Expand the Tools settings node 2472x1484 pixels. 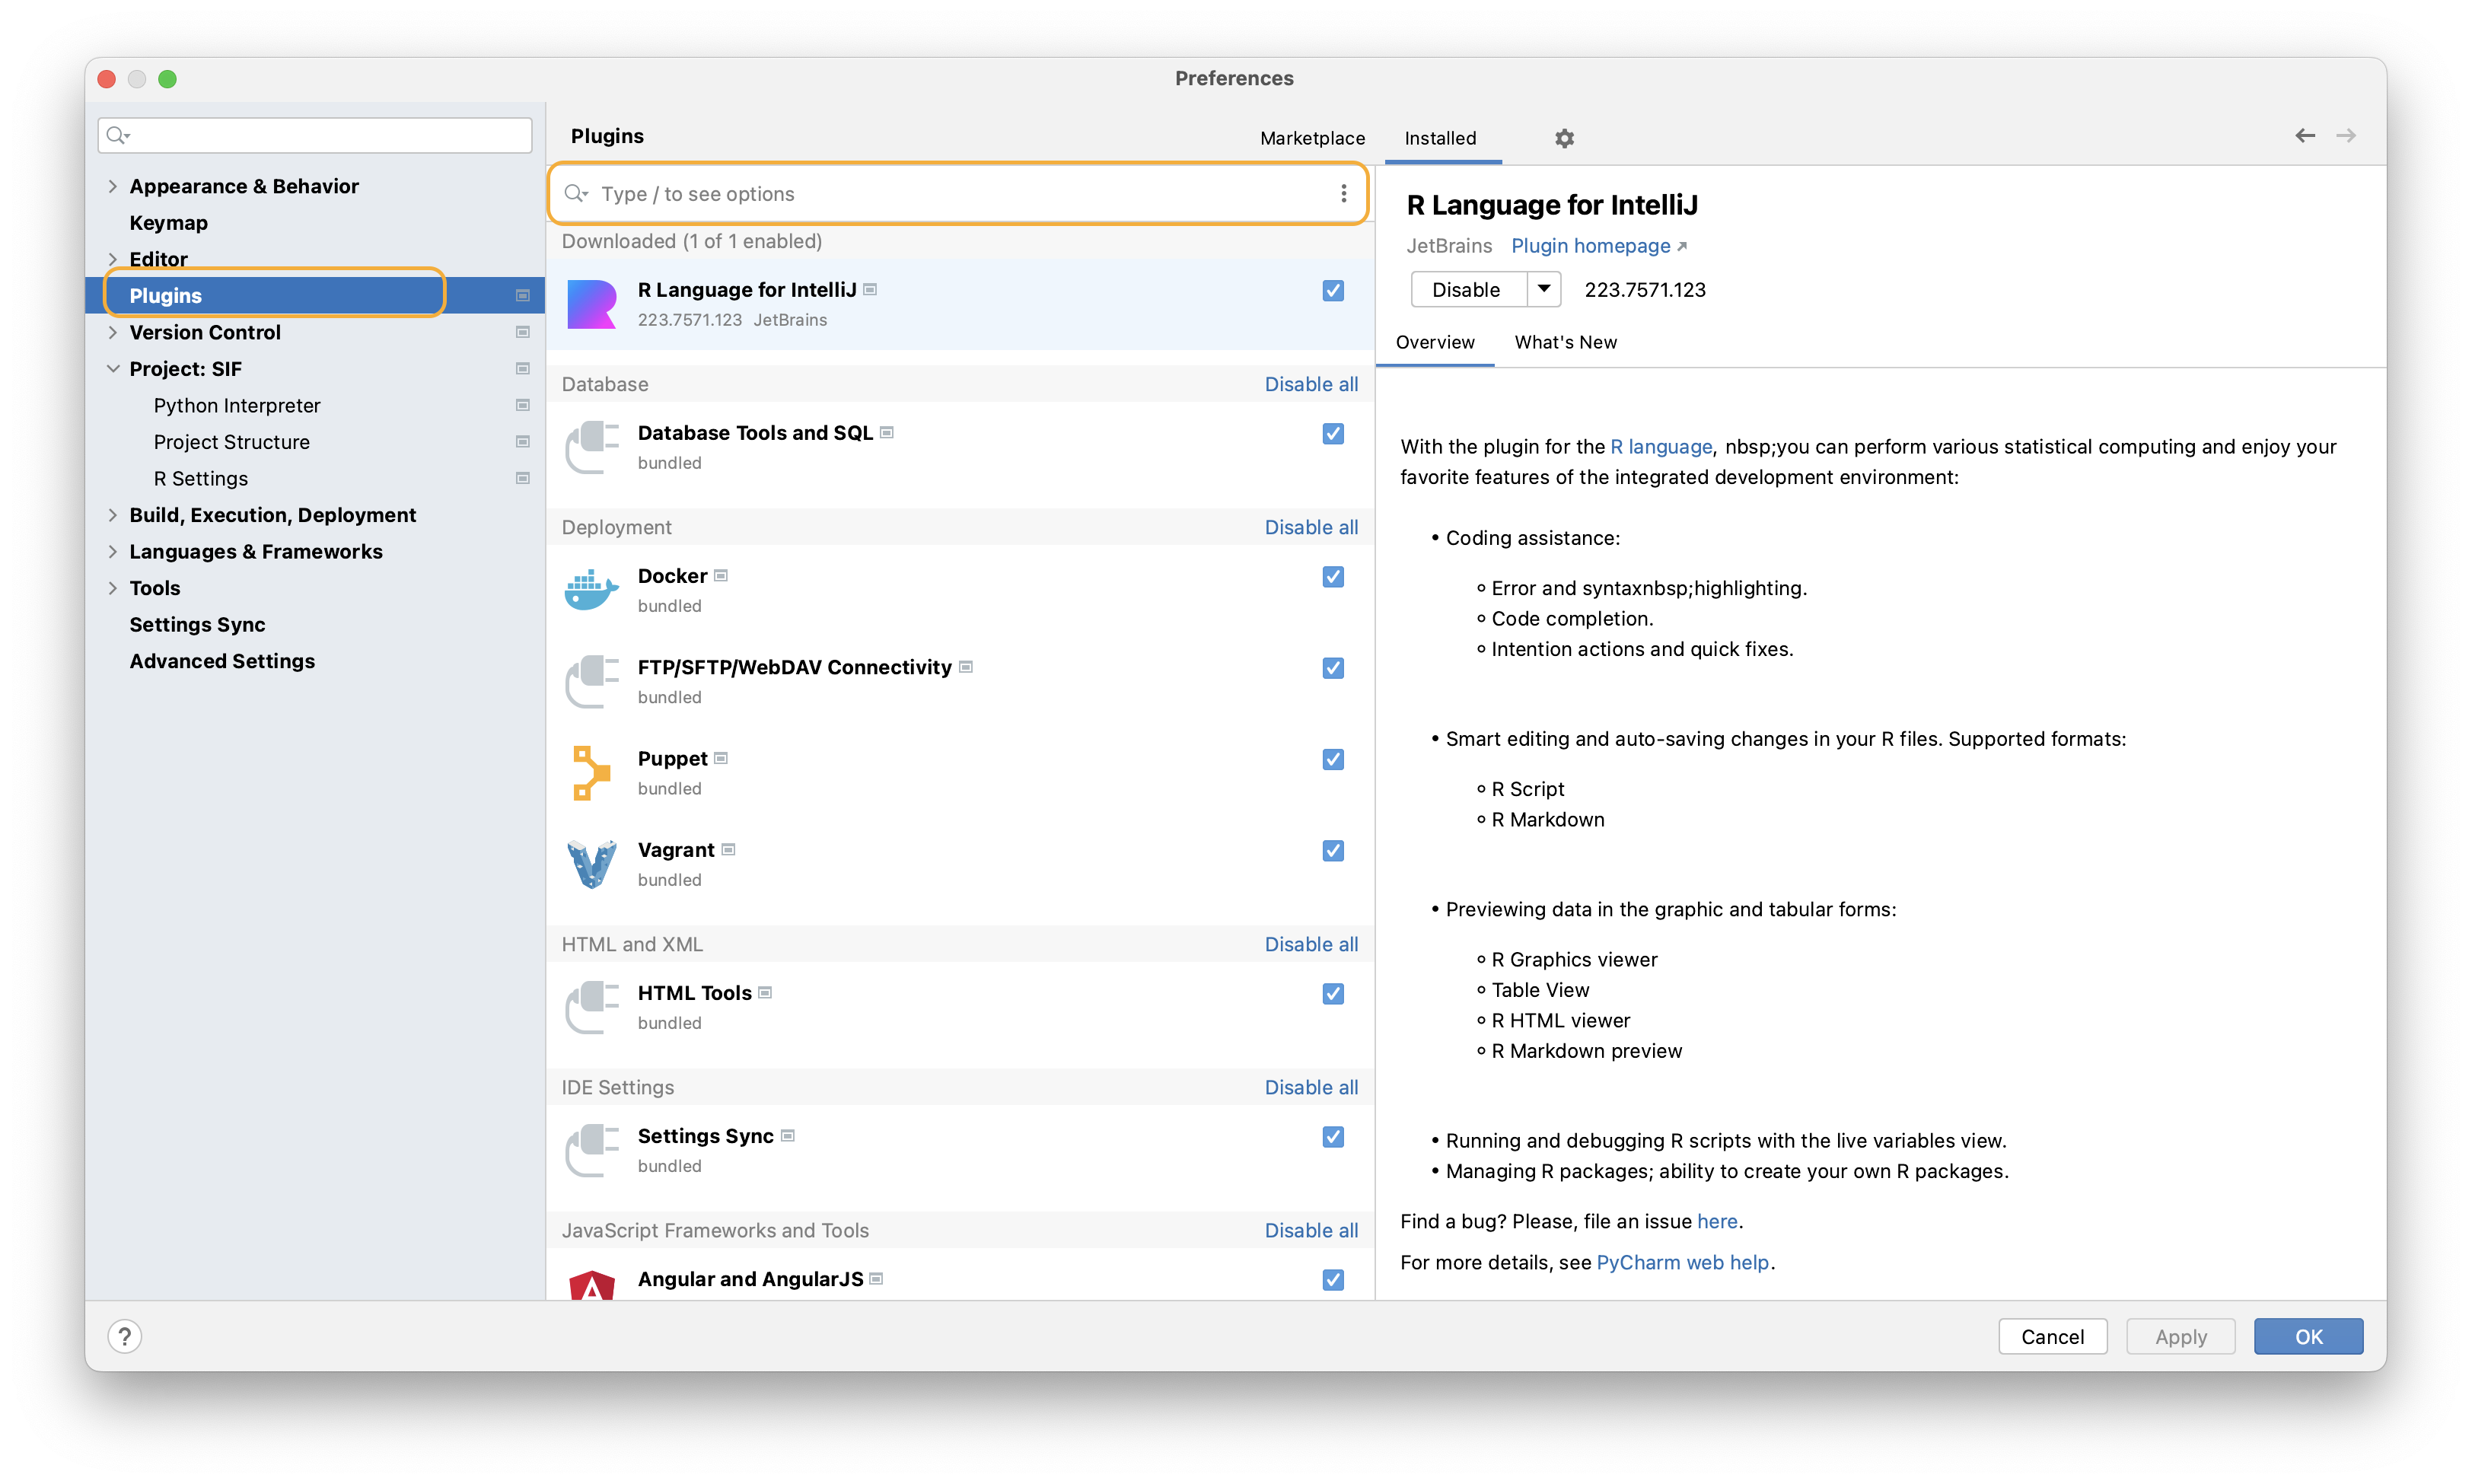coord(112,588)
